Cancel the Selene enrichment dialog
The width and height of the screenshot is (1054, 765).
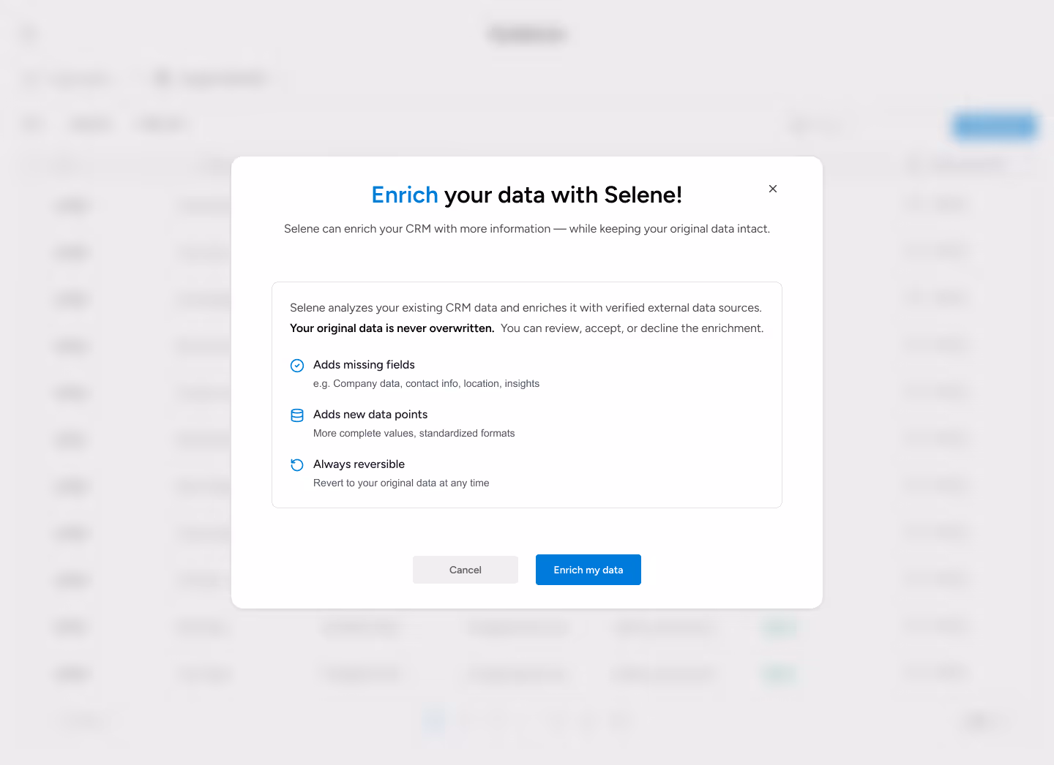click(x=465, y=570)
